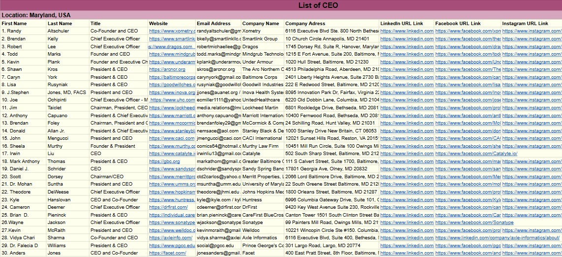
Task: Select the address '17801 Georgia Ave, Olney'
Action: [332, 169]
